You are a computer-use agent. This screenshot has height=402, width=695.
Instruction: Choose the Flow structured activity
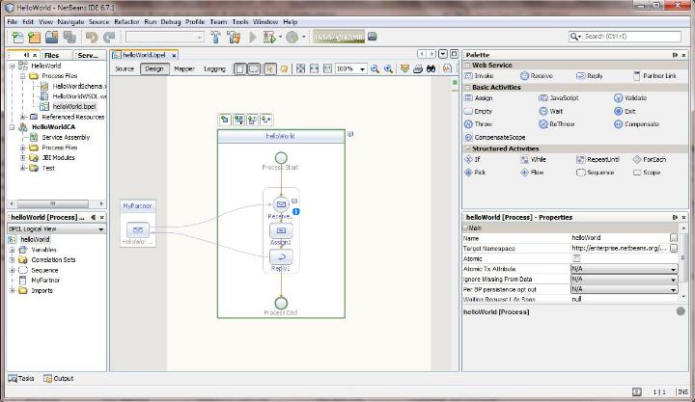(532, 173)
